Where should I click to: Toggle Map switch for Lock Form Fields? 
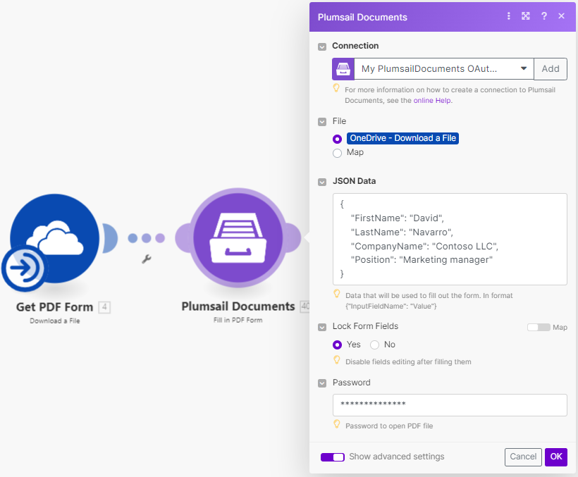(x=539, y=328)
